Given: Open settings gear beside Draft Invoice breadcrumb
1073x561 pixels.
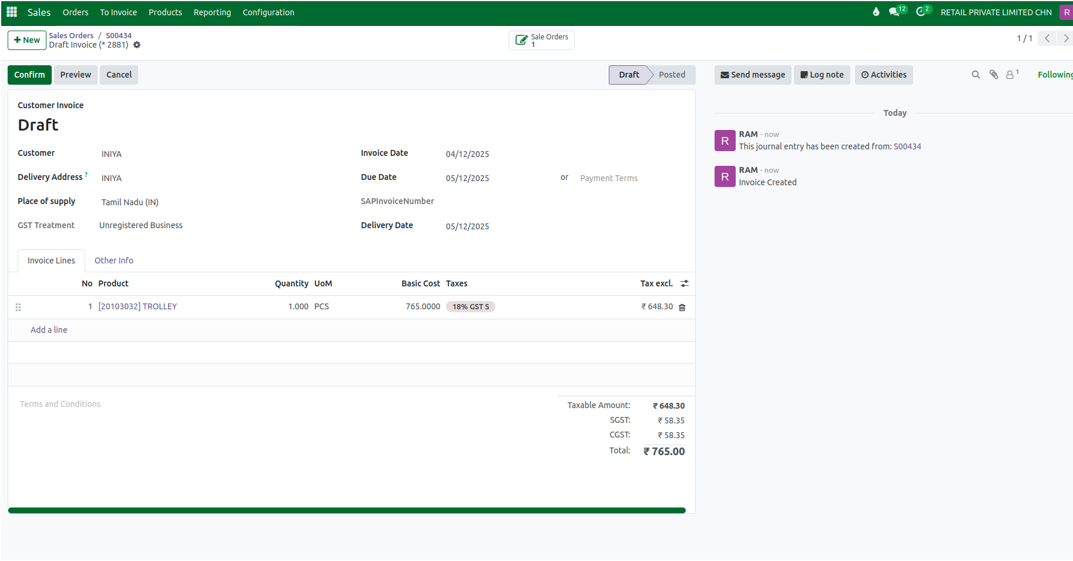Looking at the screenshot, I should tap(137, 45).
